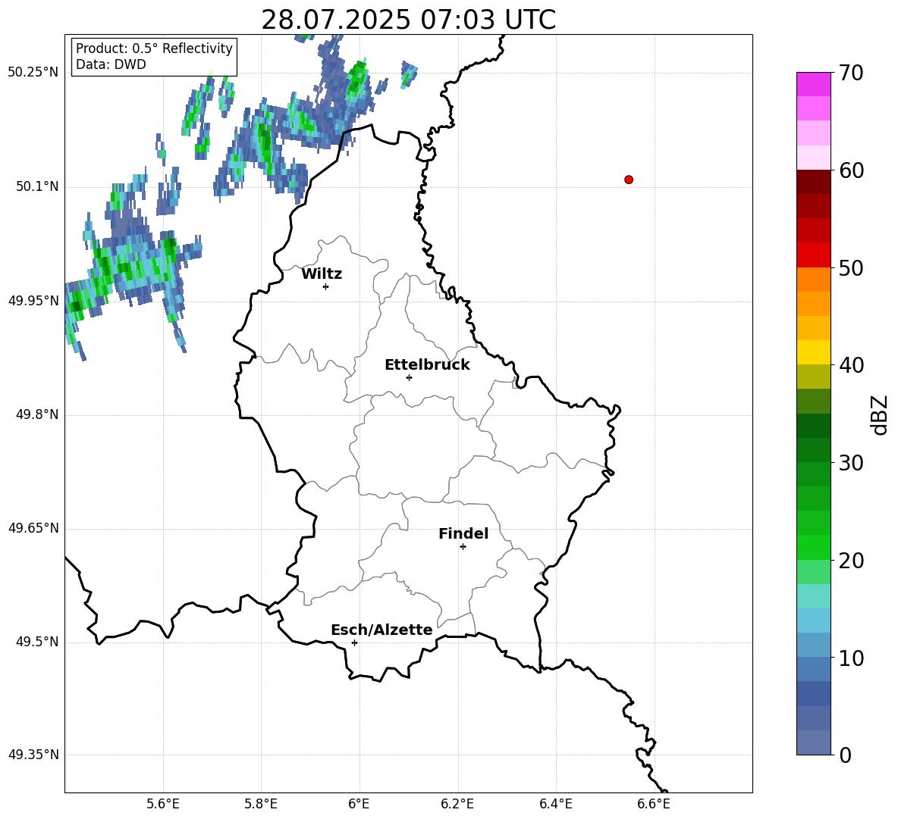This screenshot has height=819, width=898.
Task: Click the Wiltz location cross marker
Action: pos(326,286)
